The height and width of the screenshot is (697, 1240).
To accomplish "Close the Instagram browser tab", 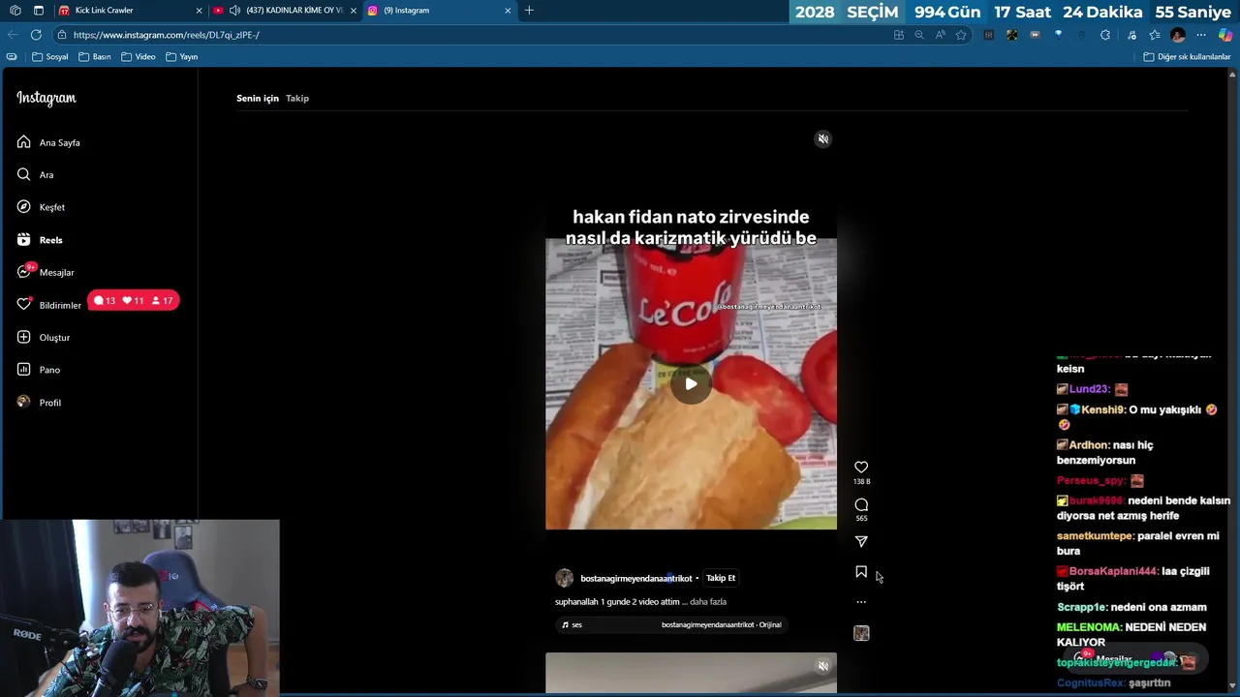I will (508, 11).
